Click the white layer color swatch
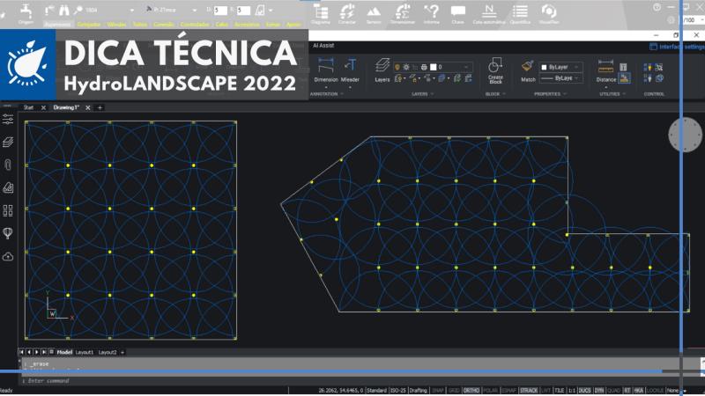The height and width of the screenshot is (396, 705). pos(433,67)
